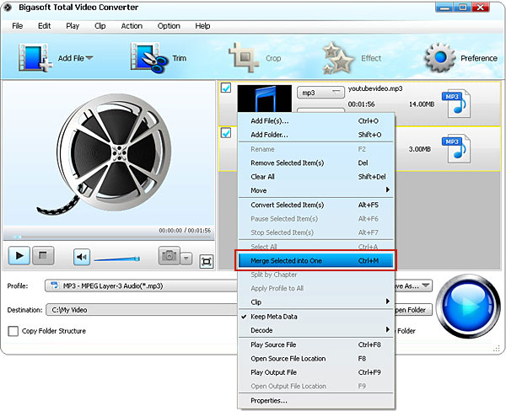Open the Action menu

pyautogui.click(x=132, y=26)
